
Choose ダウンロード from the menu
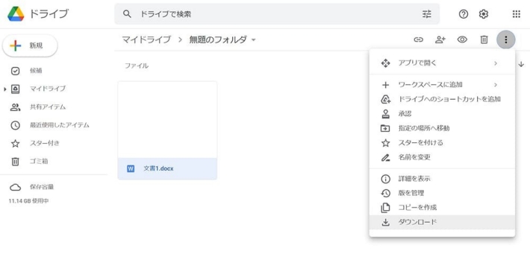click(442, 222)
